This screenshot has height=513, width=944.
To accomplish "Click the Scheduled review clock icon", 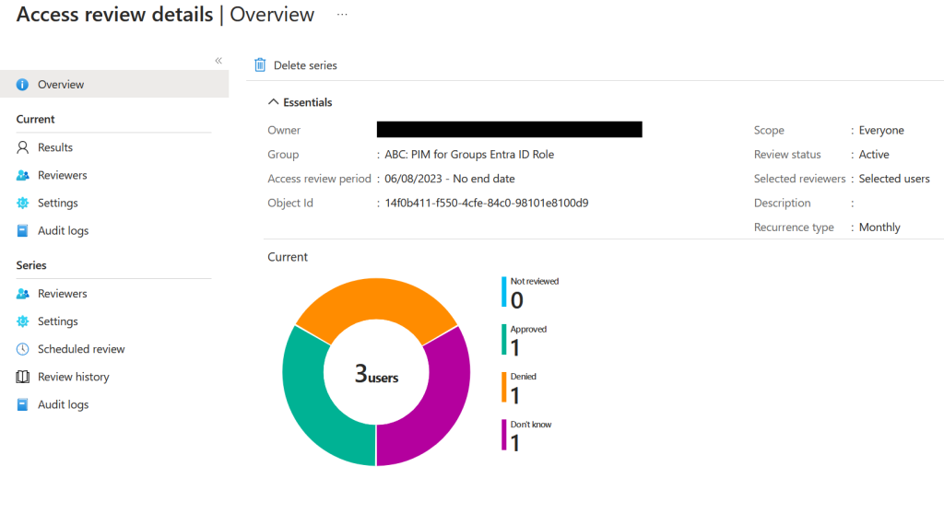I will (23, 349).
